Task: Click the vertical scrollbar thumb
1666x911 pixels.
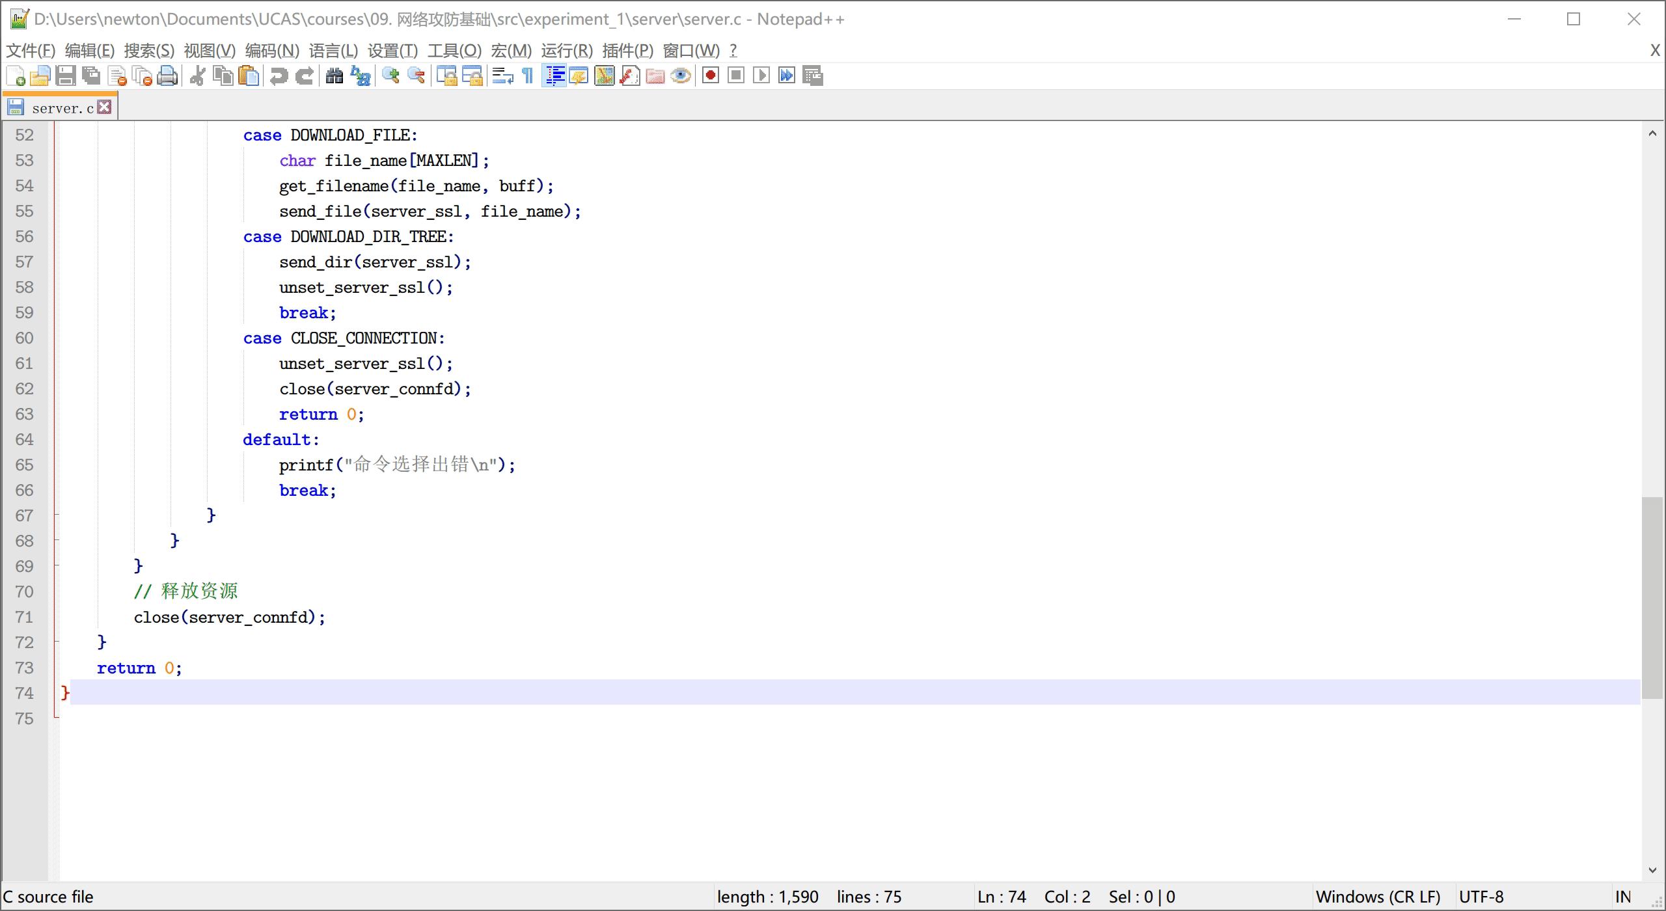Action: (x=1652, y=597)
